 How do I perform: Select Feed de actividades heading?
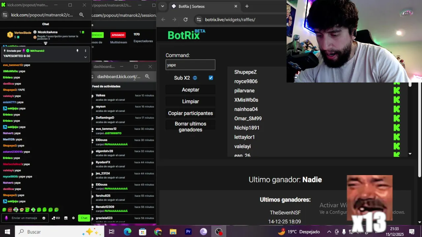point(106,86)
